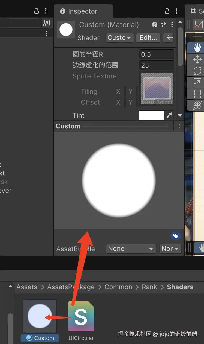The width and height of the screenshot is (204, 344).
Task: Open the AssetBundle variant dropdown
Action: coord(170,249)
